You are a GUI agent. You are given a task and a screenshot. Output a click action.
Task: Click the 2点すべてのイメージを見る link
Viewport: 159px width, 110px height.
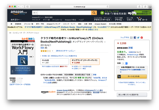tap(20, 84)
